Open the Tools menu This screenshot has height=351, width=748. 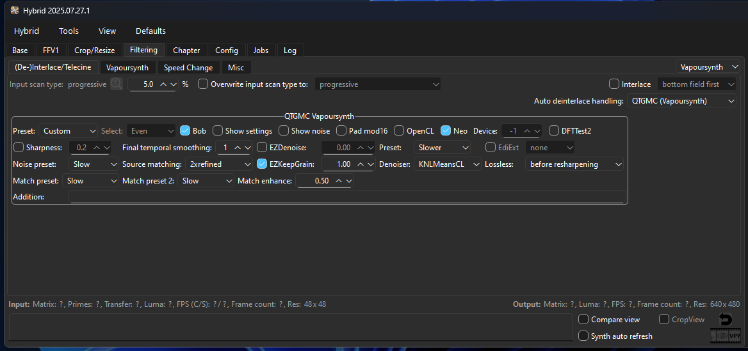pos(69,31)
